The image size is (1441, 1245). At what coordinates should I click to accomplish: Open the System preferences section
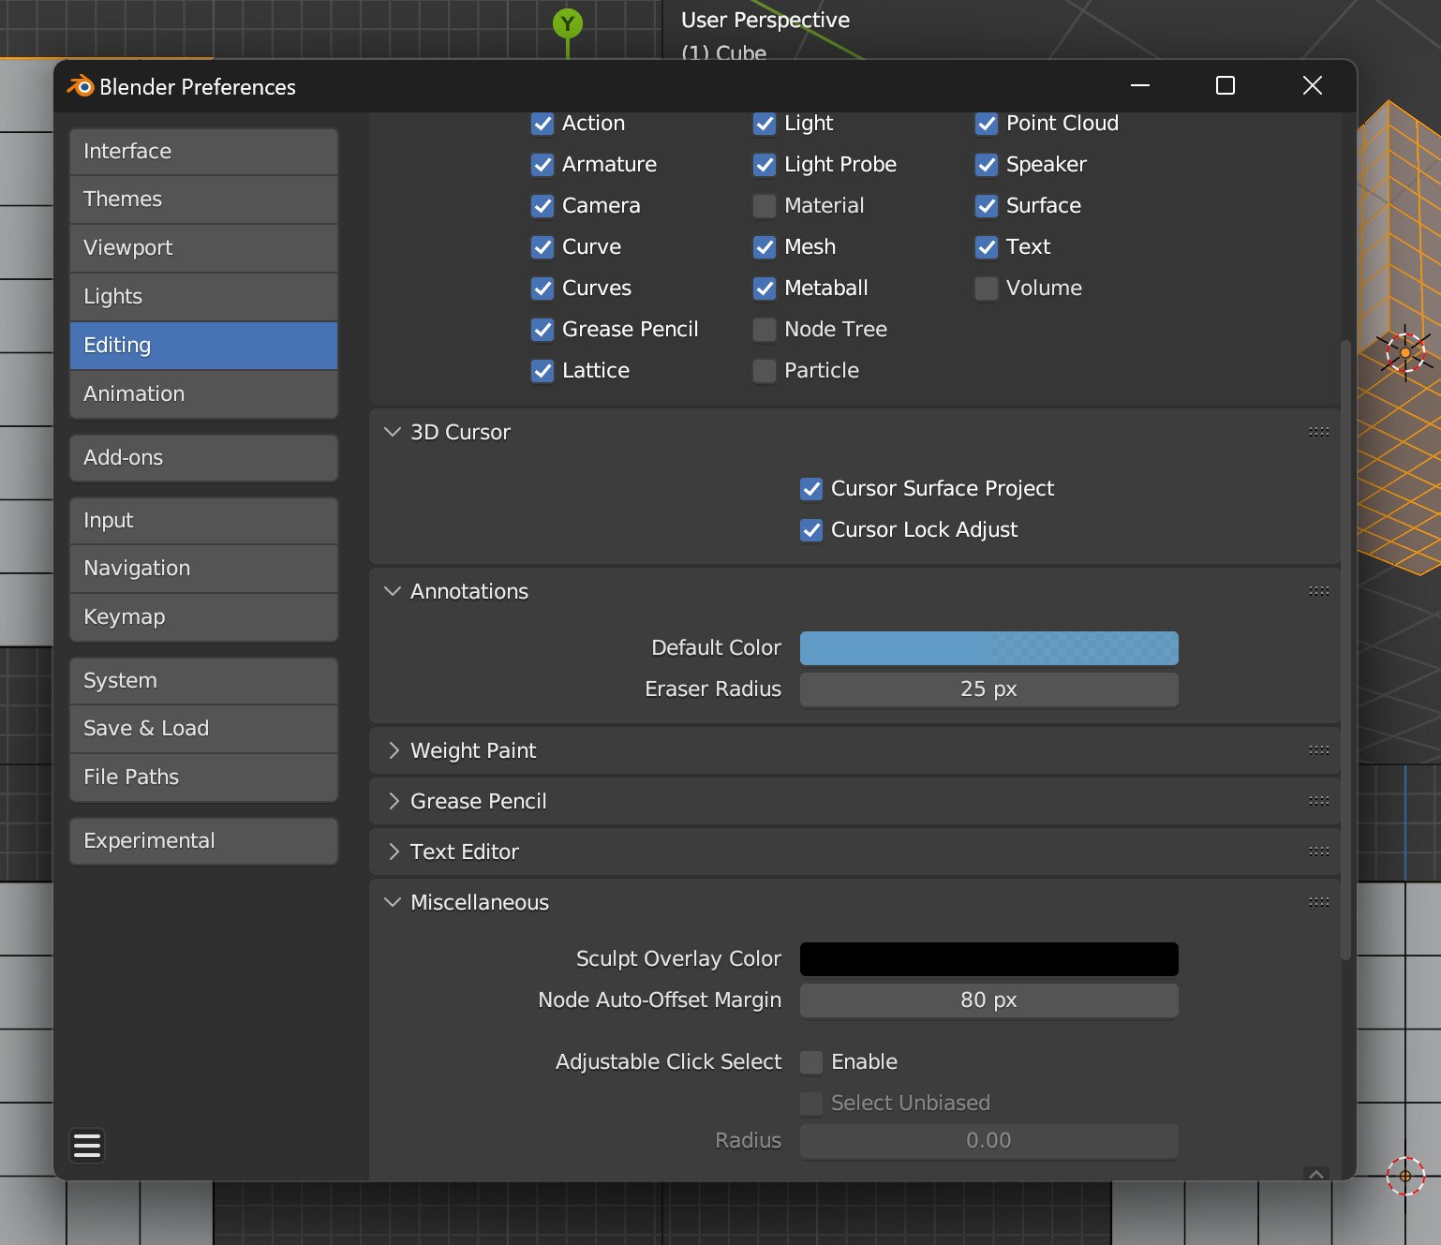click(x=203, y=681)
